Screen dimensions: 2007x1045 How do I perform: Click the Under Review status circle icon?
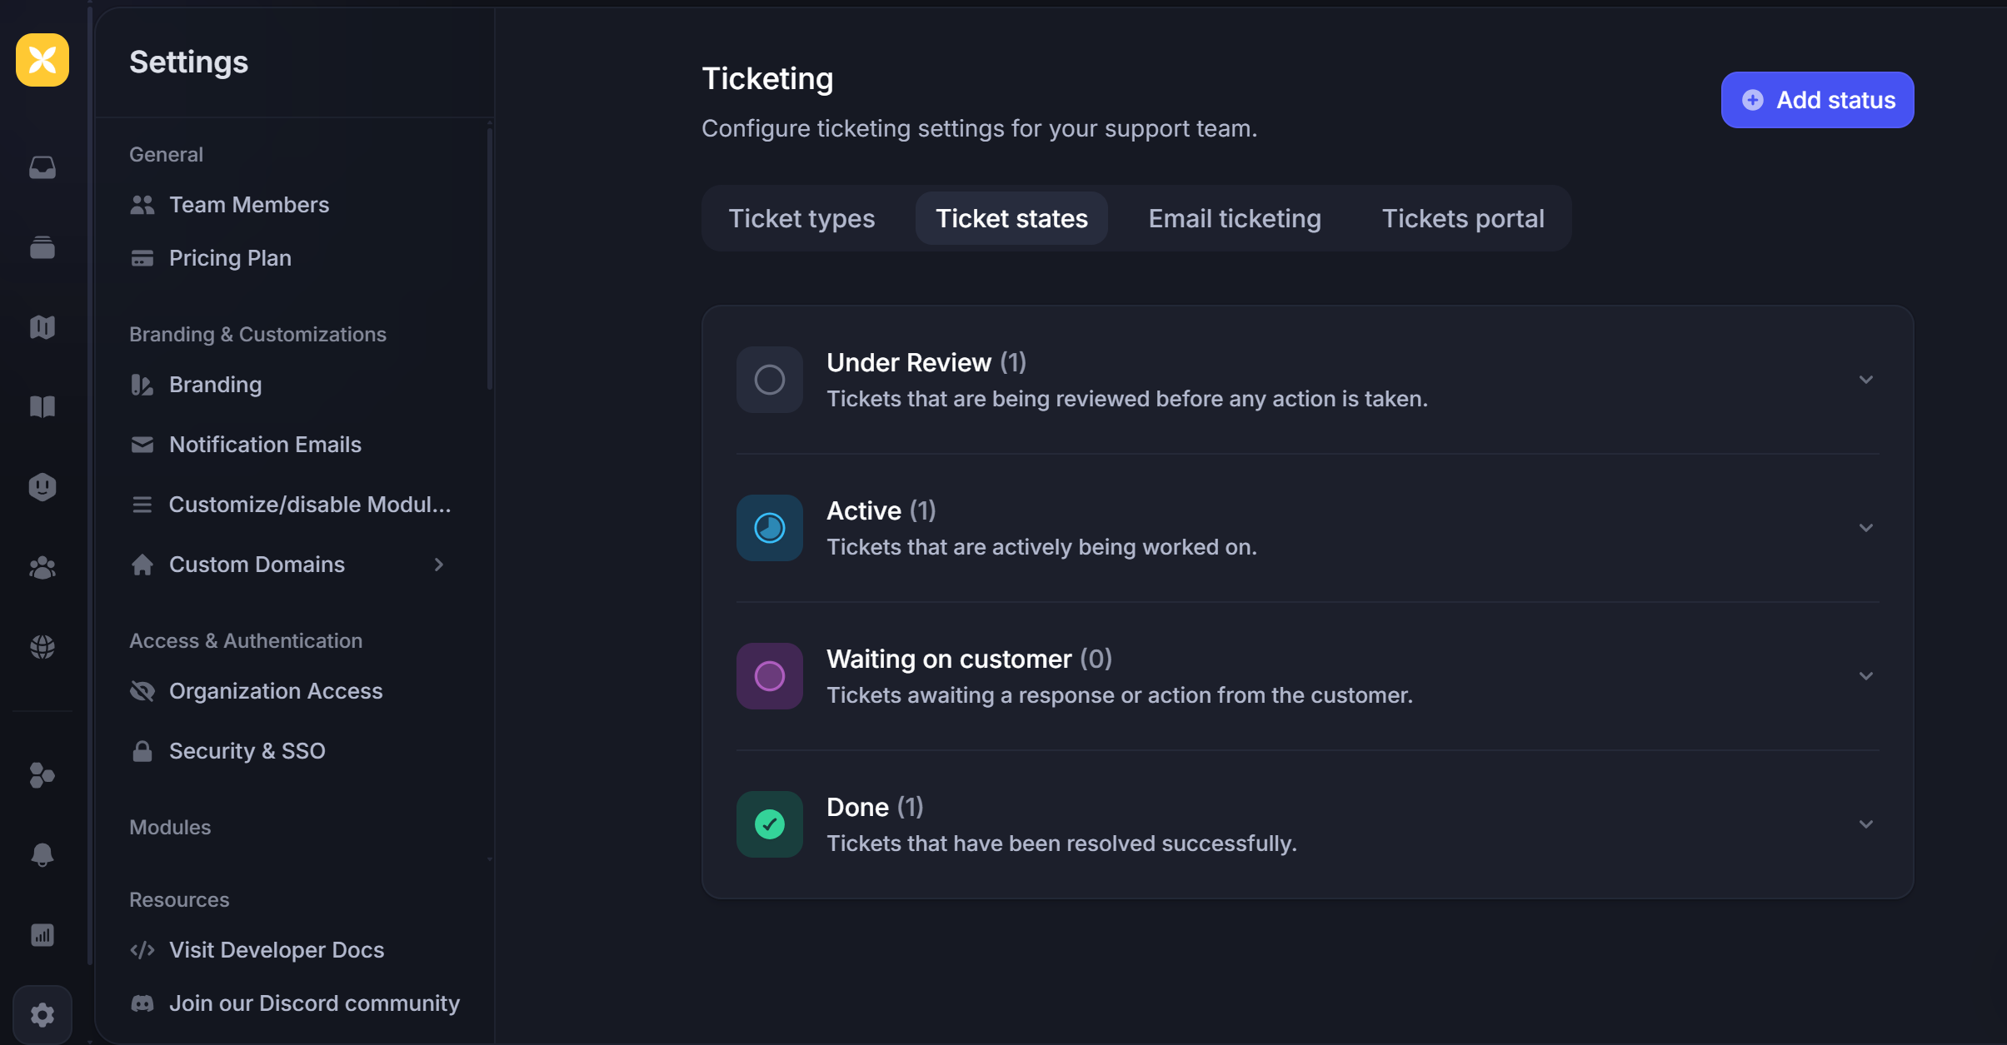coord(769,380)
